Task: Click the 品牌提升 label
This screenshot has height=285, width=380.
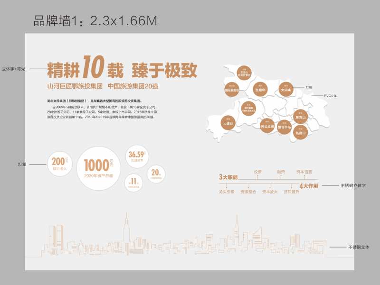Action: click(291, 192)
